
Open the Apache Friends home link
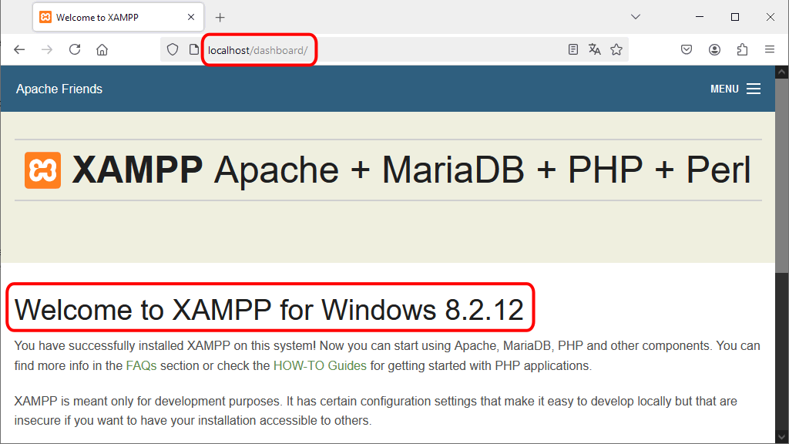tap(59, 89)
